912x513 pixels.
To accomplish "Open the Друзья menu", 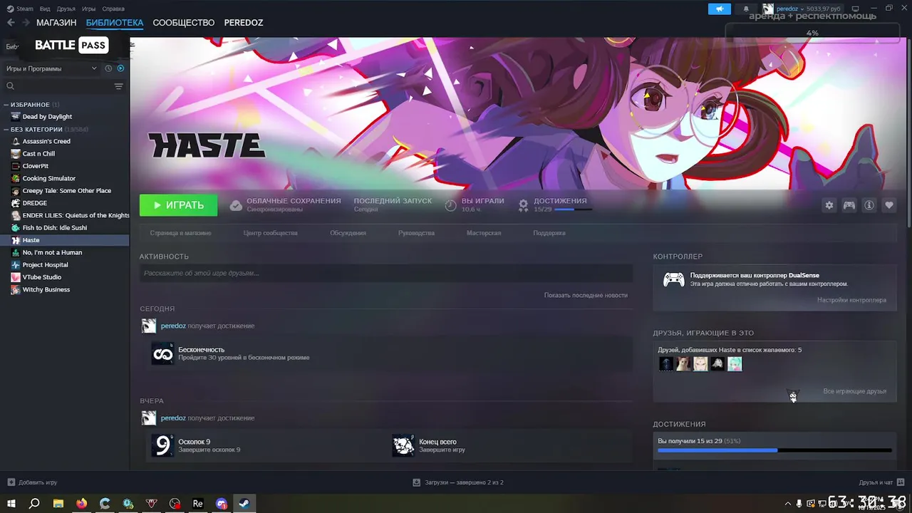I will [x=66, y=9].
